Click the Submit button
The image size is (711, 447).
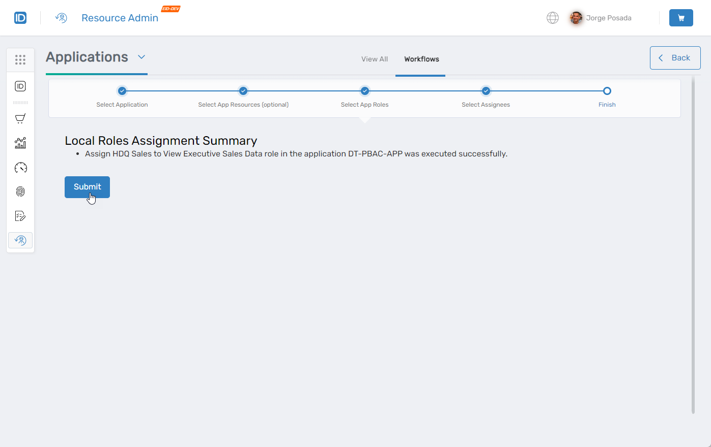point(87,187)
